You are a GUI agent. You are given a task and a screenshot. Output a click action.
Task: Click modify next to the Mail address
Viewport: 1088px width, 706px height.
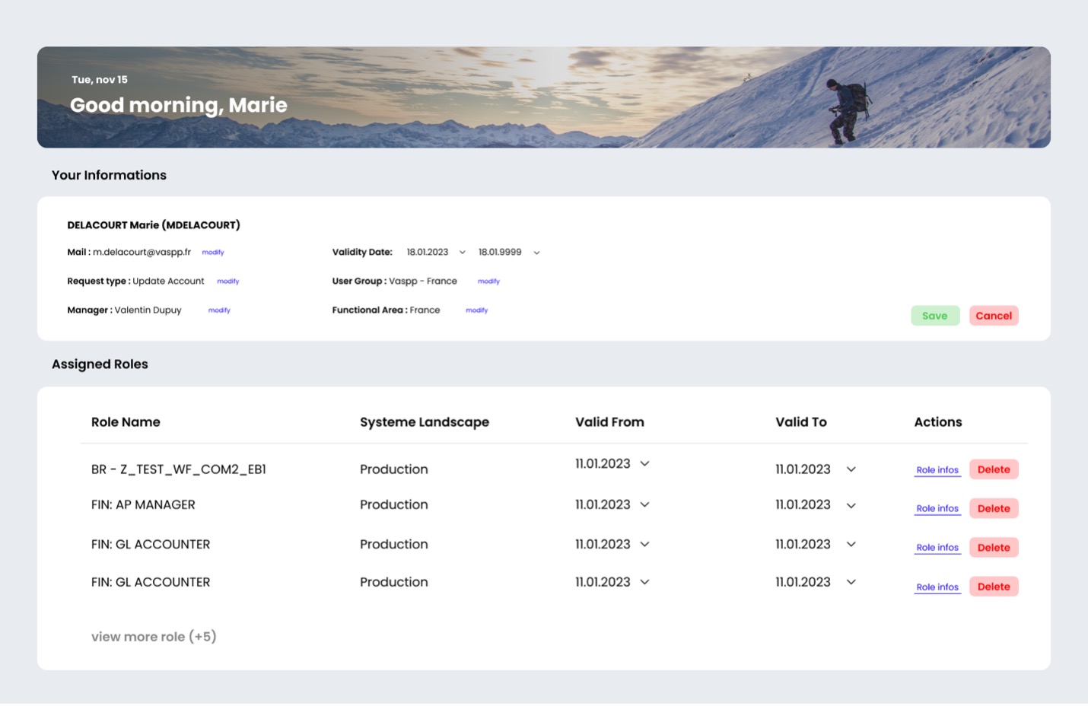[213, 252]
